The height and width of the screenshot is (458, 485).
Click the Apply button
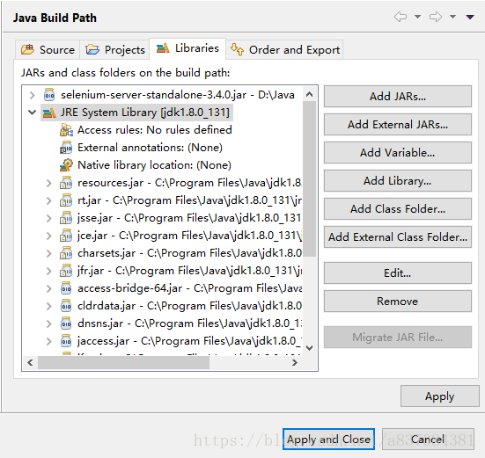click(x=439, y=396)
